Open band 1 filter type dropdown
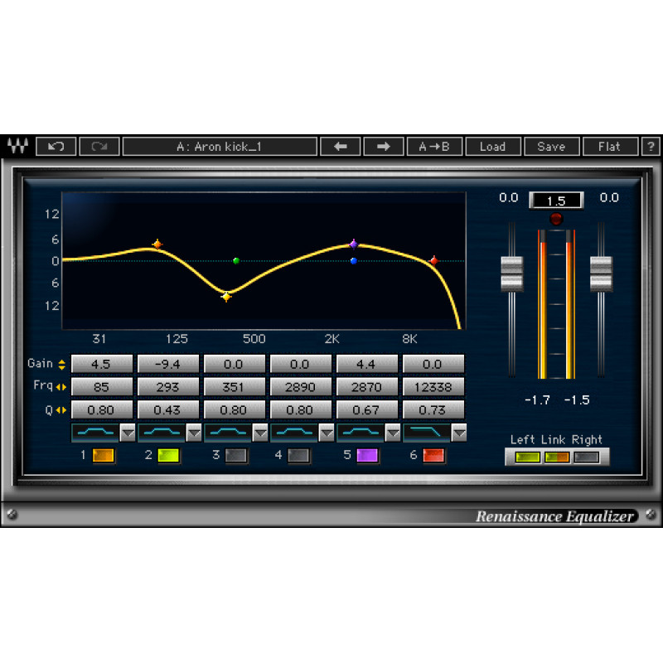Image resolution: width=663 pixels, height=663 pixels. (128, 433)
